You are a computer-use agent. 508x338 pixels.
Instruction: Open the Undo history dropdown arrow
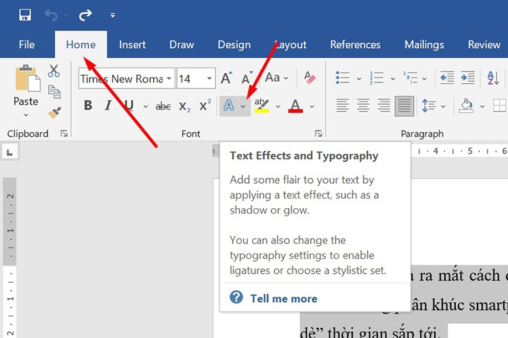coord(67,15)
